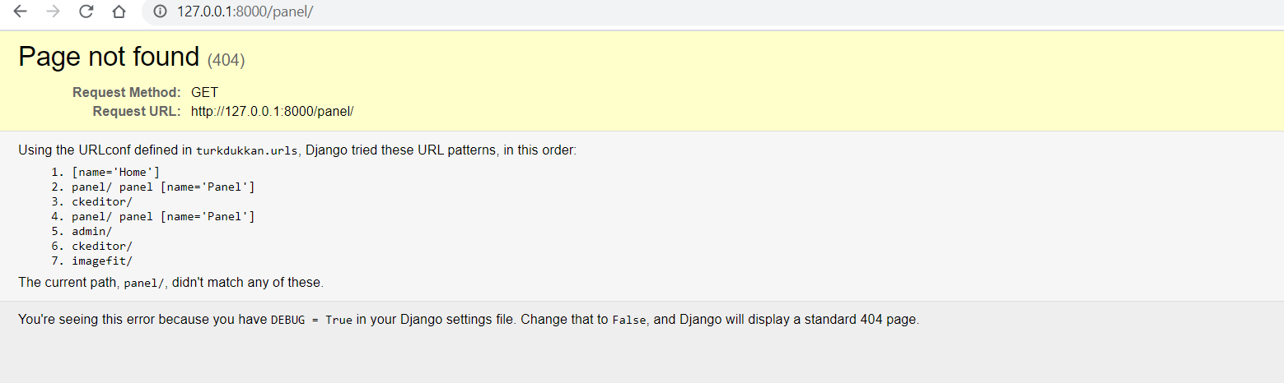Click the sixth 'ckeditor/' pattern entry

101,246
